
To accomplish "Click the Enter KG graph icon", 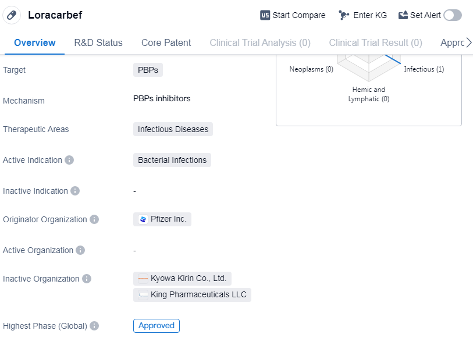I will click(x=344, y=15).
